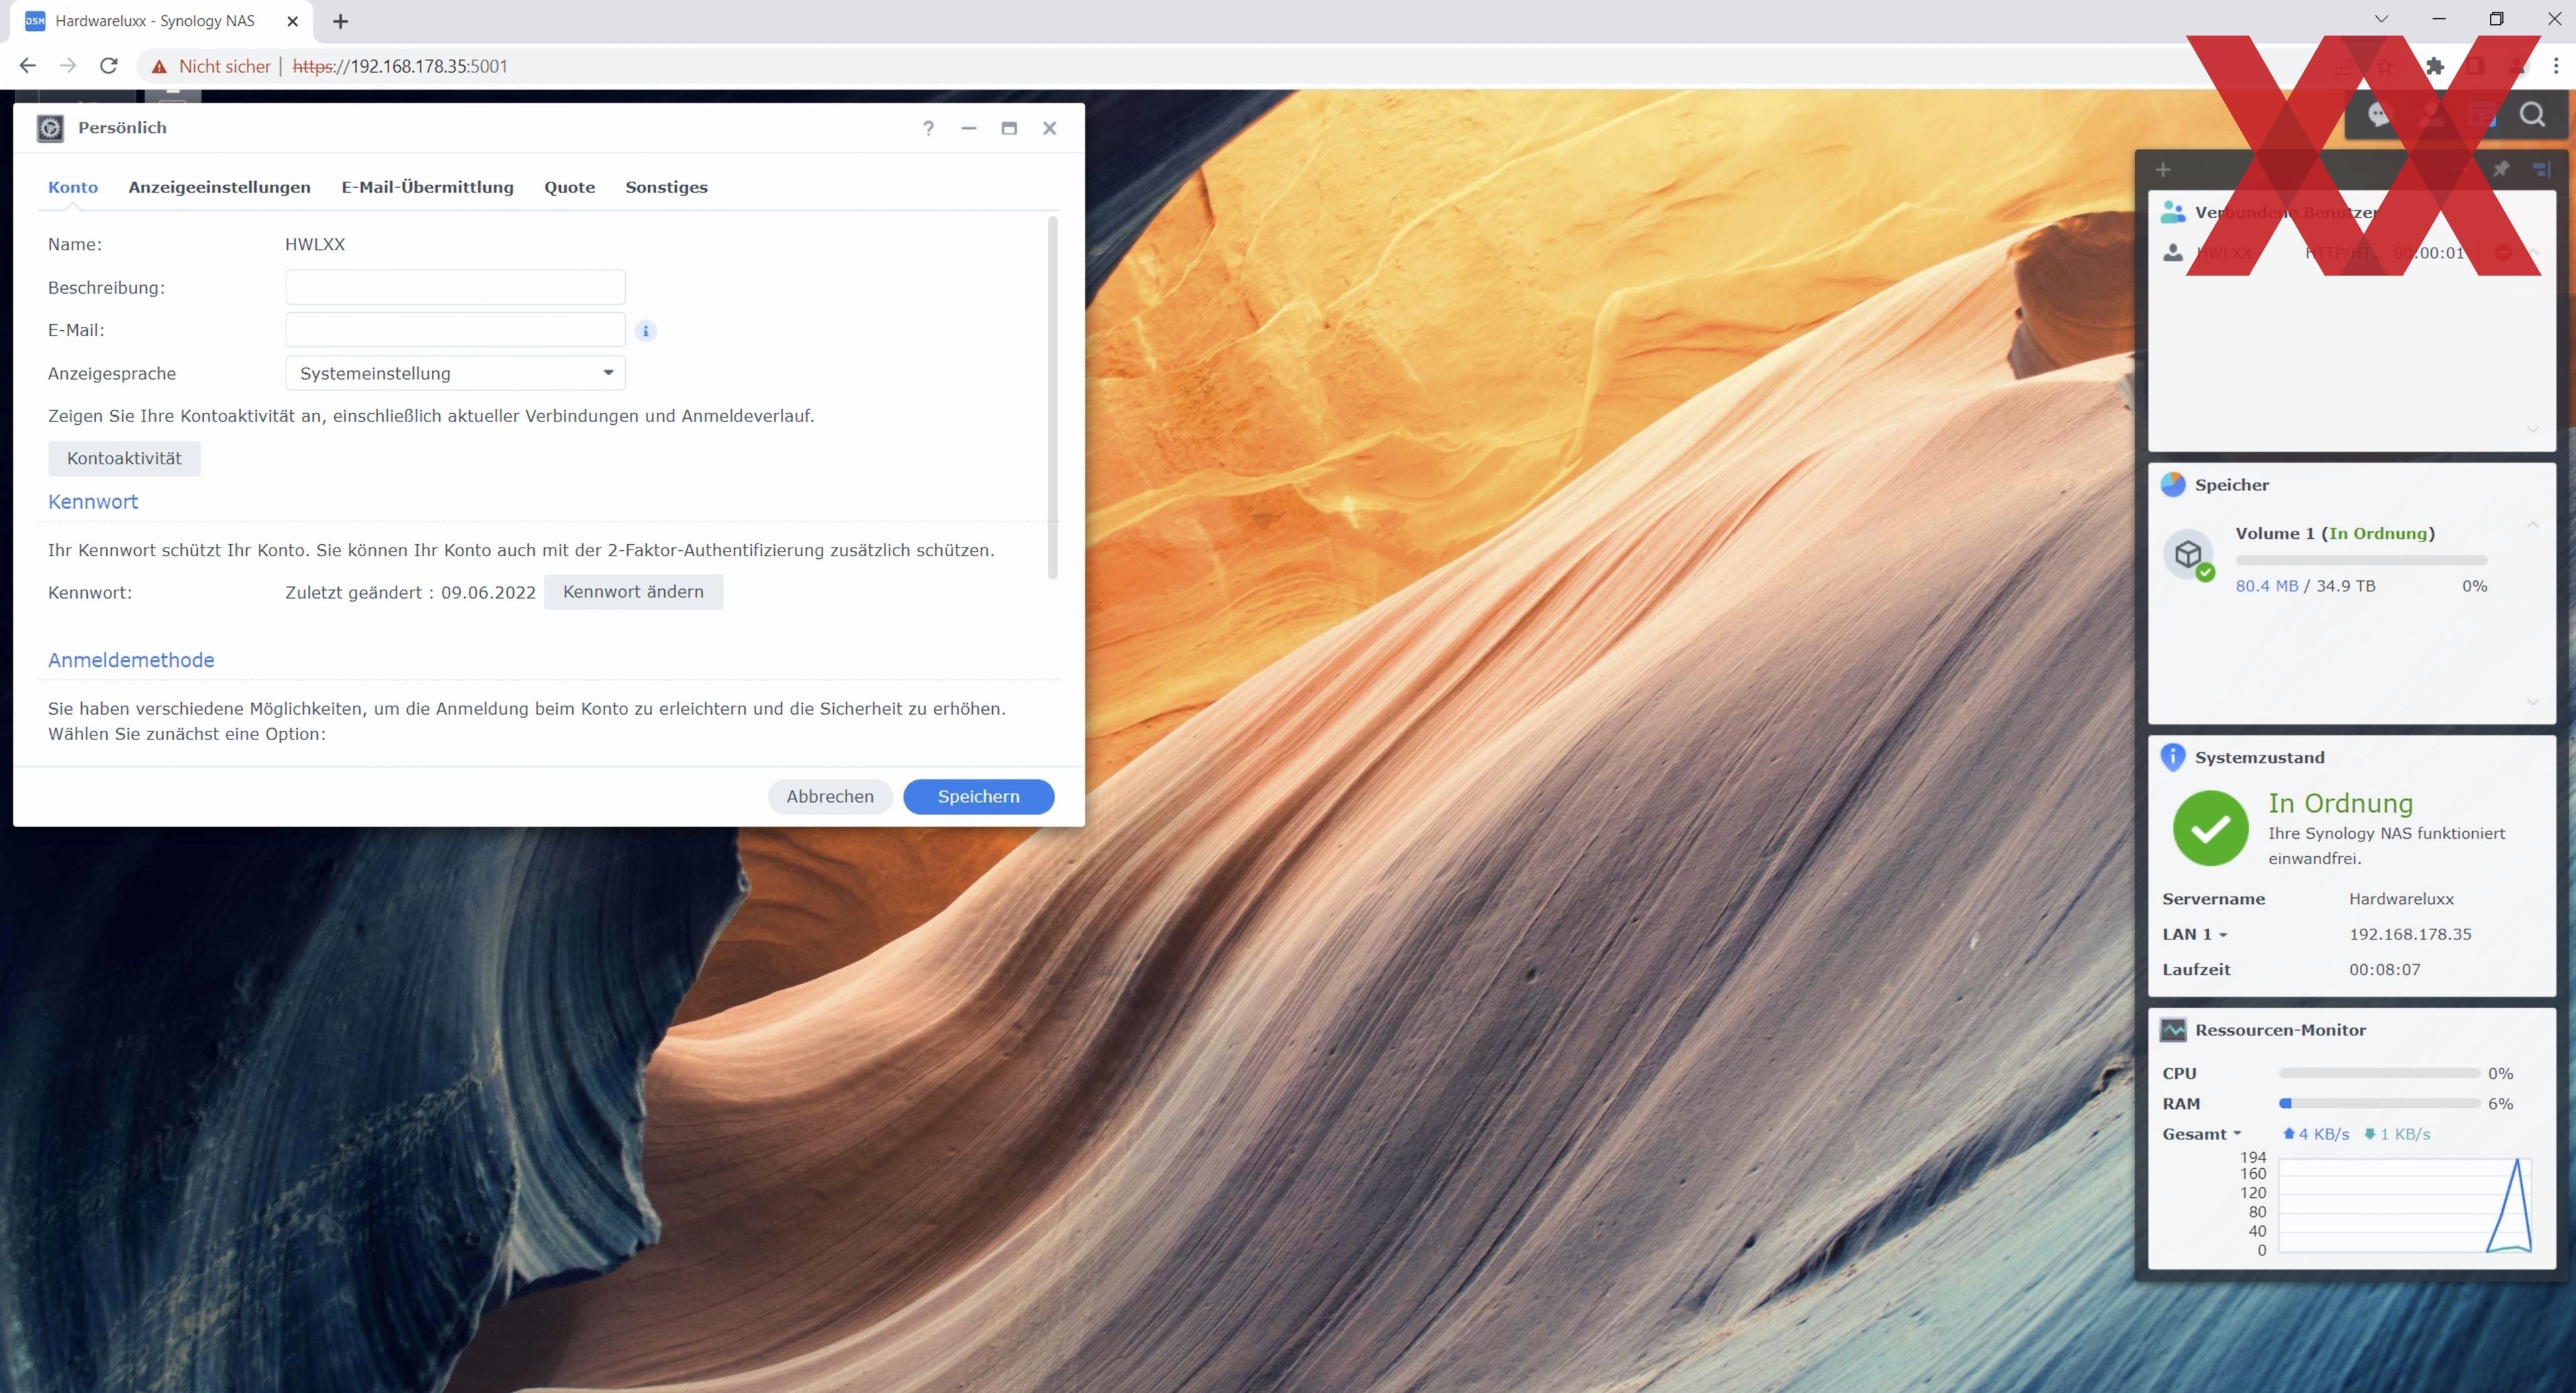The image size is (2576, 1393).
Task: Click the 192.168.178.35 LAN address value
Action: click(x=2410, y=934)
